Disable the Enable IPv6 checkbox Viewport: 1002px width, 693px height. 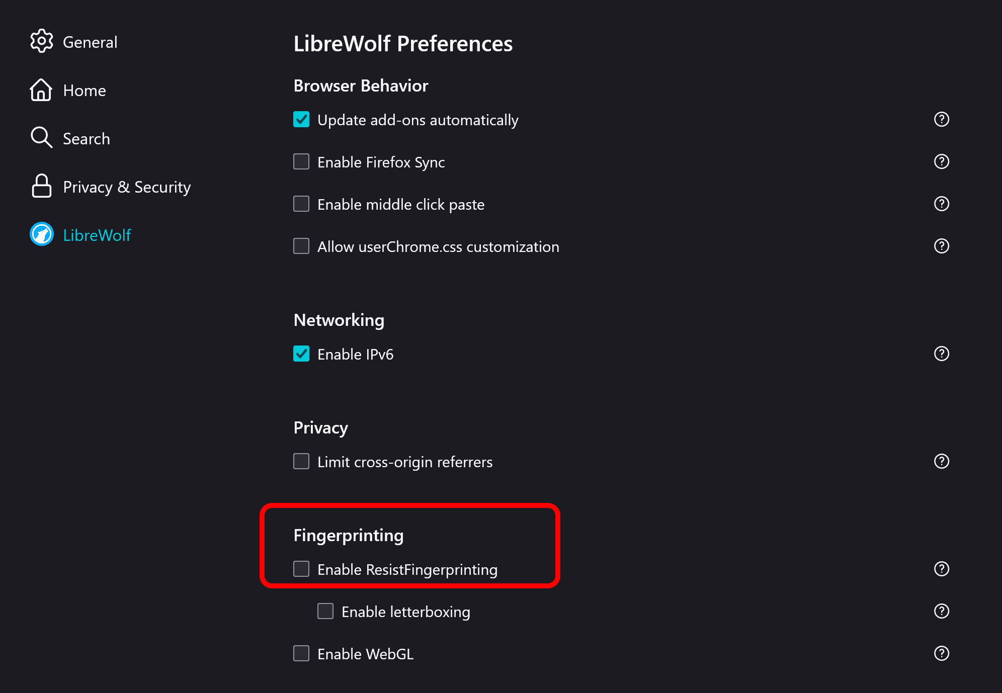click(301, 354)
